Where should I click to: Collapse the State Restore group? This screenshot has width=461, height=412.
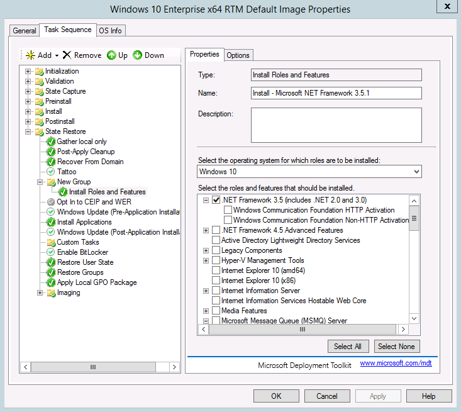click(28, 131)
